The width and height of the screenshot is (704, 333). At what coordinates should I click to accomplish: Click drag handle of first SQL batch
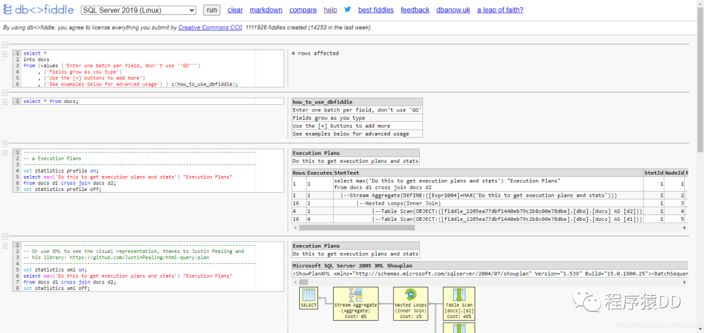pyautogui.click(x=5, y=54)
